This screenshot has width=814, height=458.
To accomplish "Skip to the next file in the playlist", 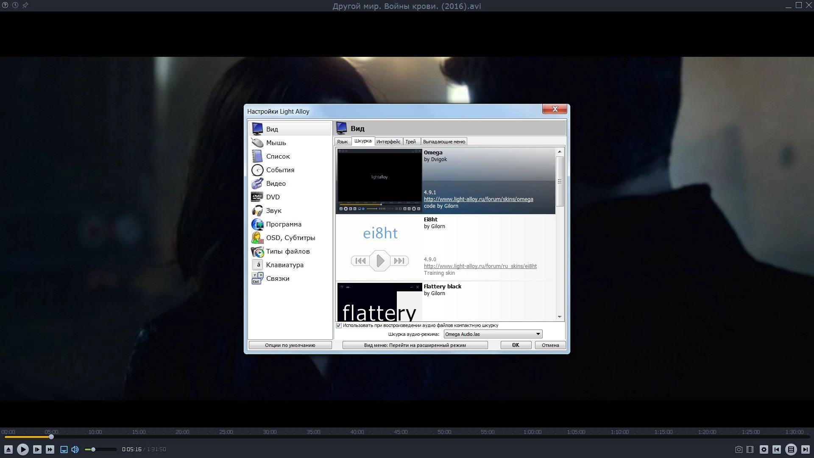I will 805,450.
